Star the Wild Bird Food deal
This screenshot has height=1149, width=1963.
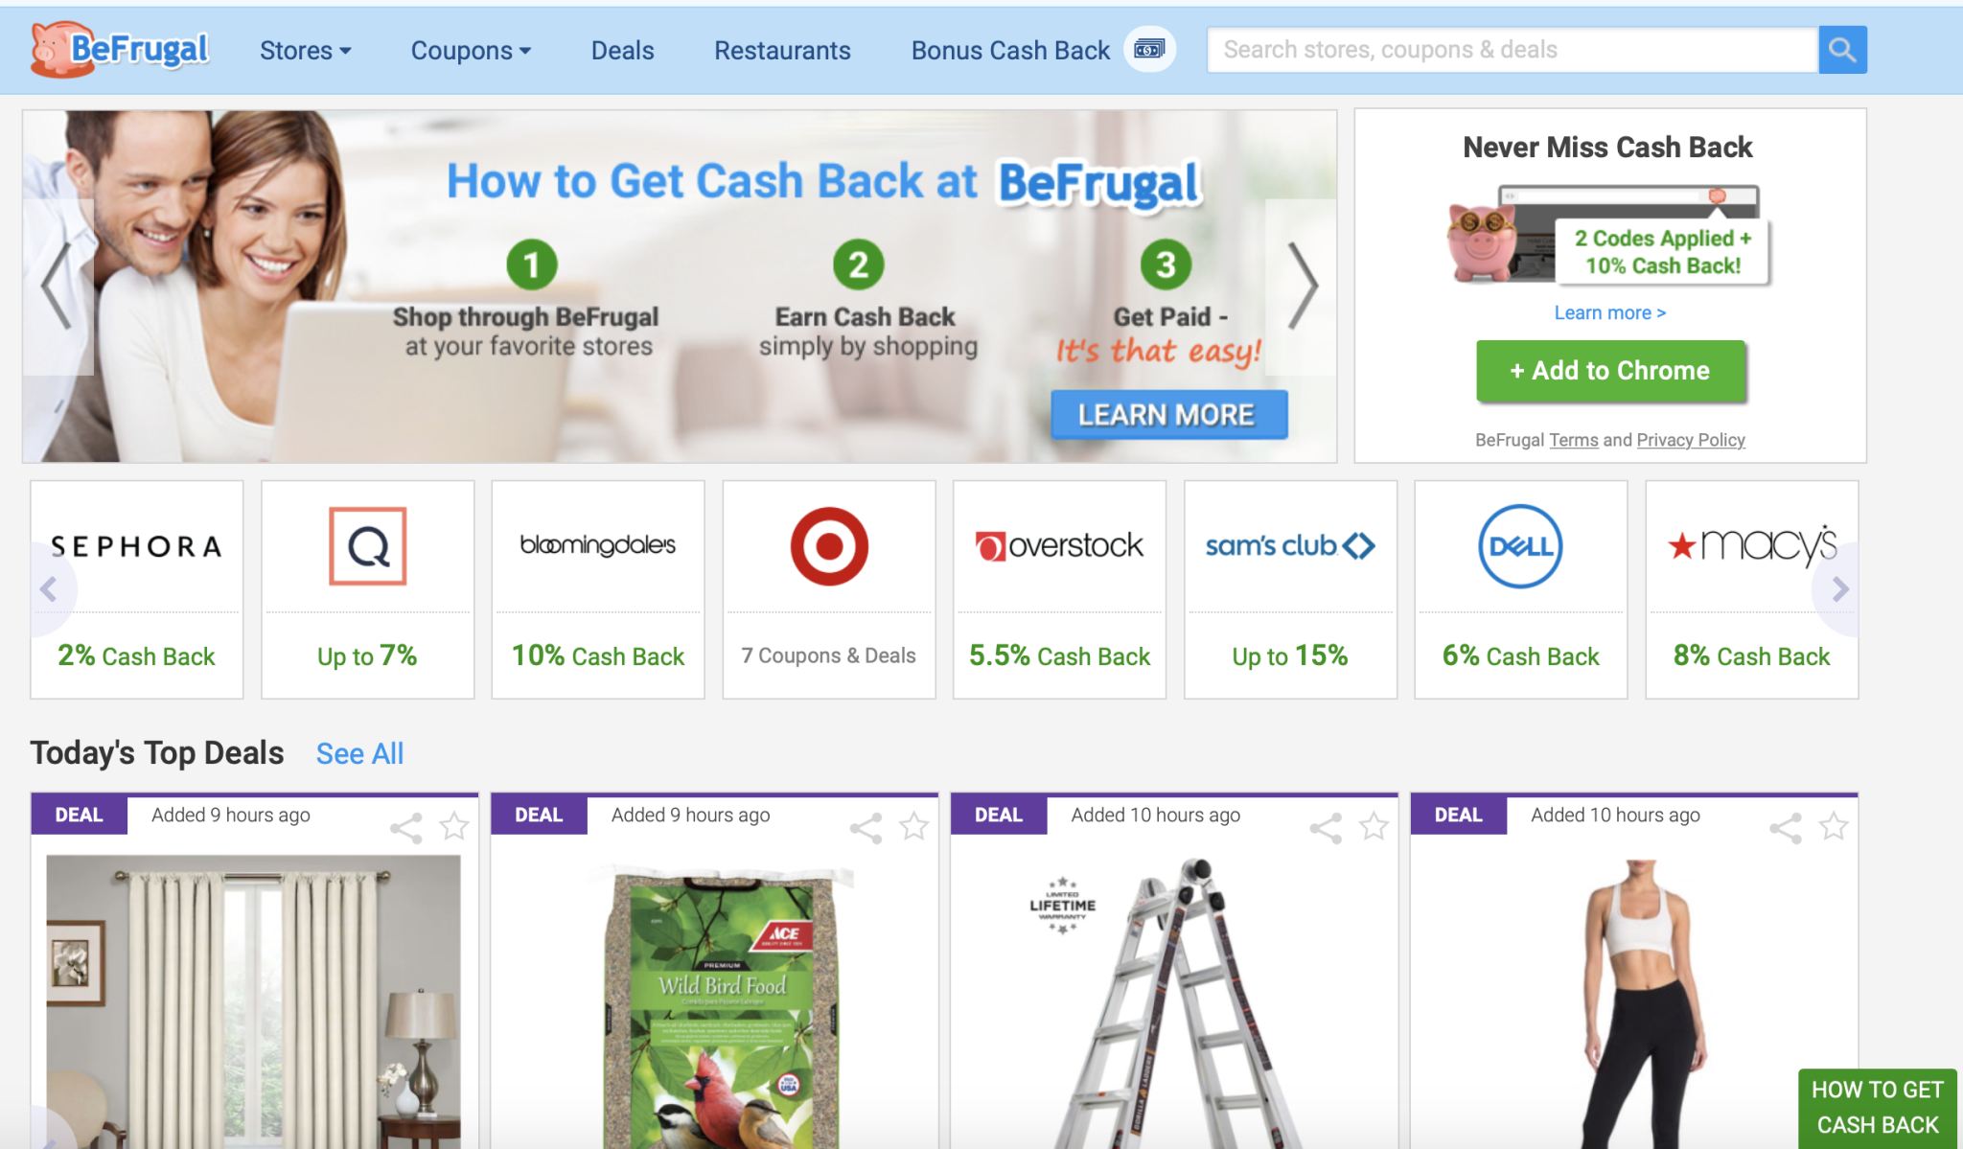pos(914,825)
